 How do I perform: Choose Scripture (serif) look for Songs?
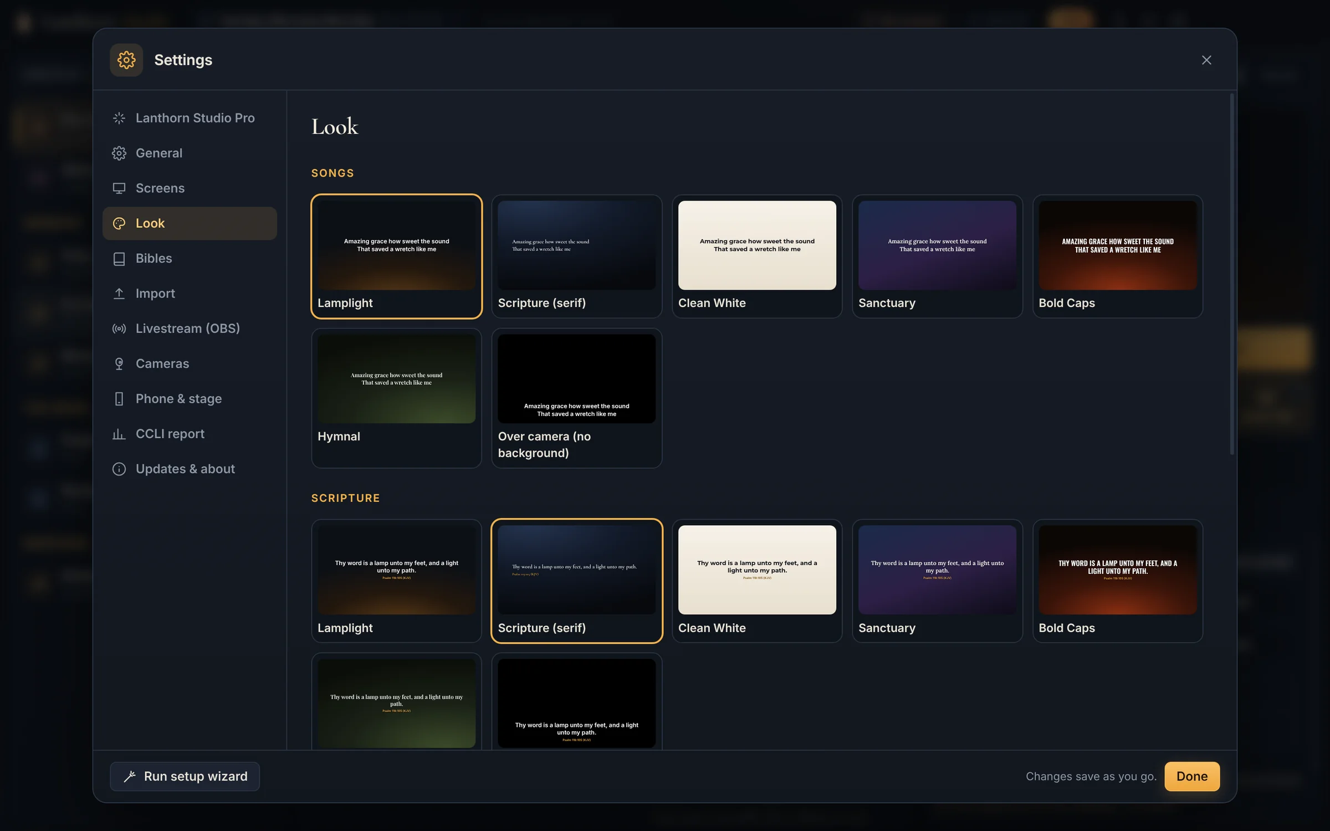(577, 257)
